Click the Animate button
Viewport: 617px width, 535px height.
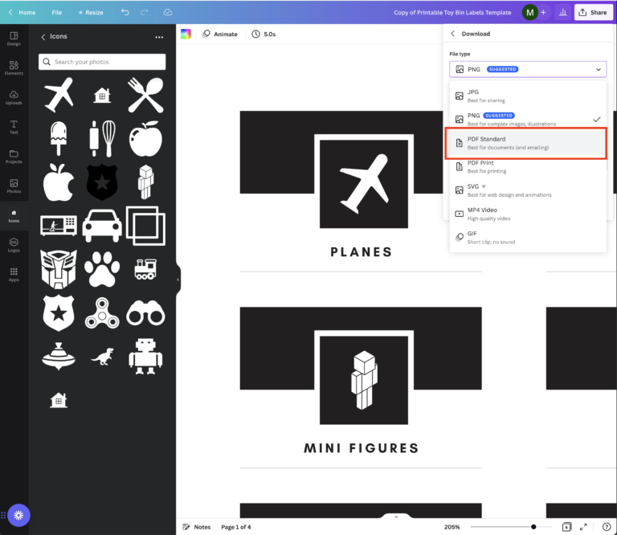point(220,35)
